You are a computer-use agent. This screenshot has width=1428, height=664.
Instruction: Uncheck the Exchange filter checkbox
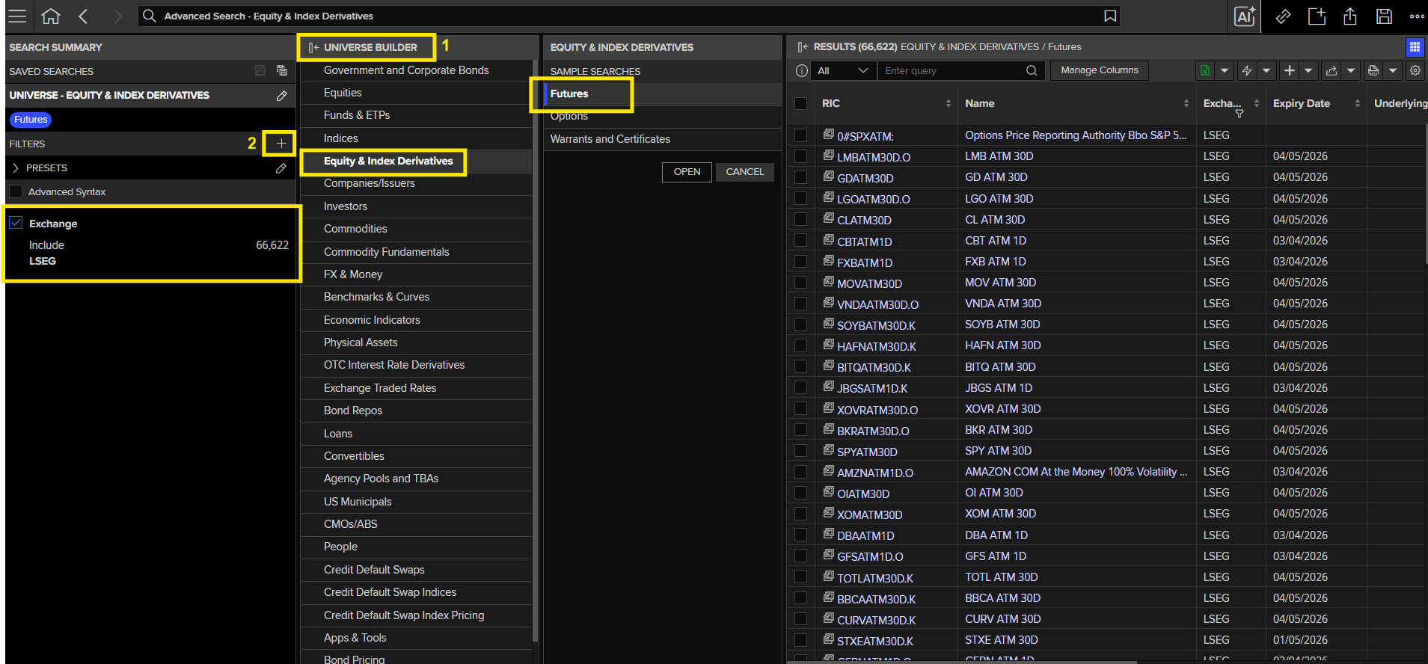pyautogui.click(x=16, y=223)
